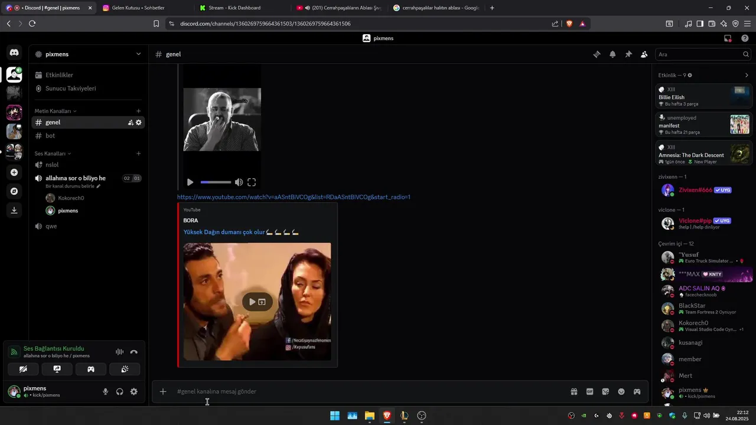Toggle member list visibility
The height and width of the screenshot is (425, 756).
coord(644,54)
